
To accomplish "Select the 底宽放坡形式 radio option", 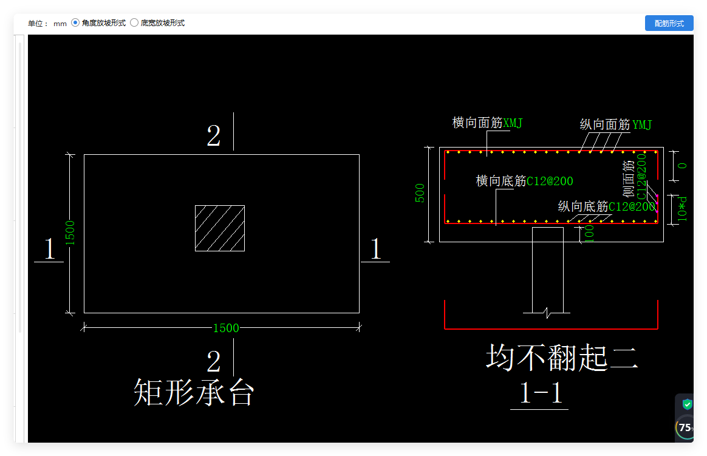I will [134, 22].
